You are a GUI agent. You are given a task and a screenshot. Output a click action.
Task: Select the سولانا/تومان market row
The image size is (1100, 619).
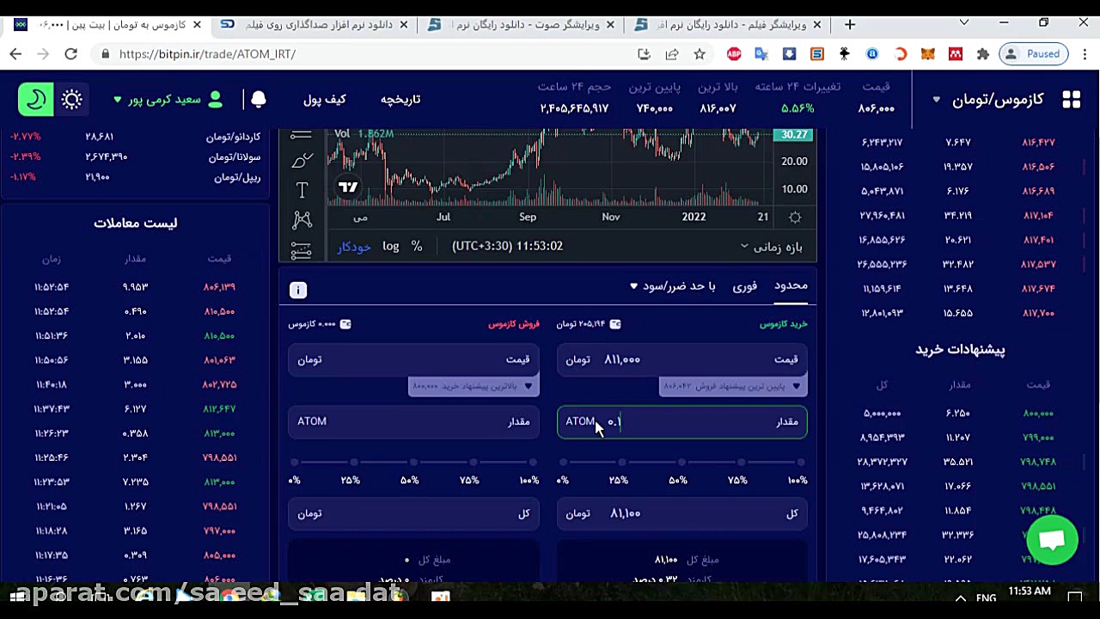click(x=135, y=157)
